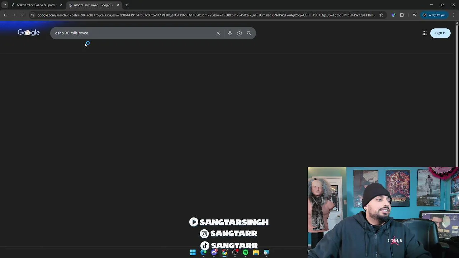Viewport: 459px width, 258px height.
Task: Restore down the Chrome window
Action: click(443, 5)
